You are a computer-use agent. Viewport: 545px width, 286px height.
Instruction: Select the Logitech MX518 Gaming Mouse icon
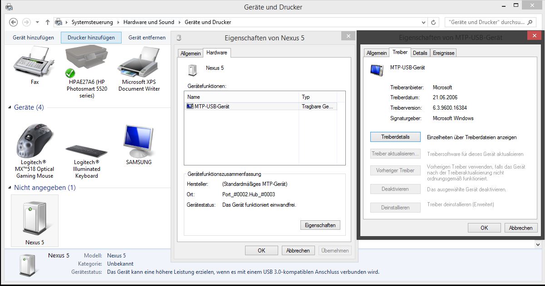point(34,141)
